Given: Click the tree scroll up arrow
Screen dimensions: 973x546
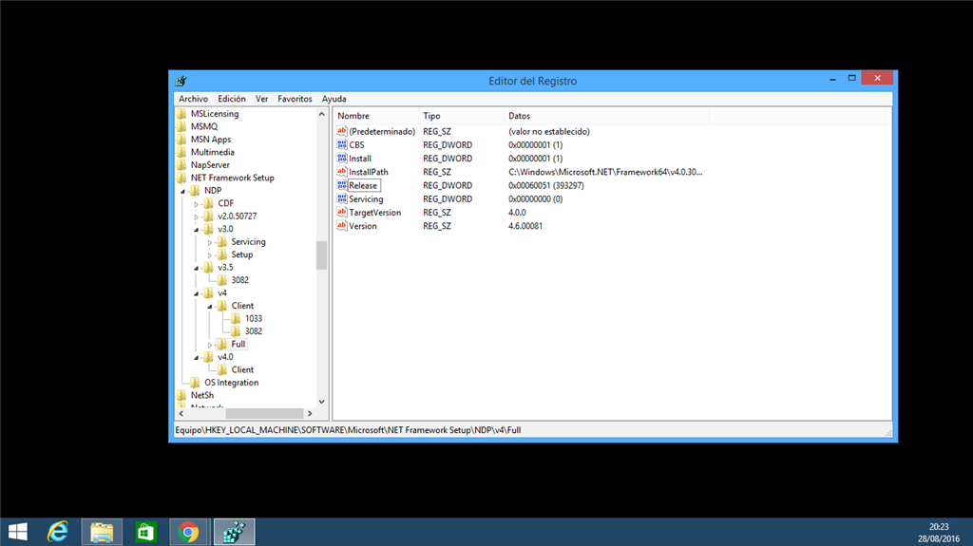Looking at the screenshot, I should (321, 114).
